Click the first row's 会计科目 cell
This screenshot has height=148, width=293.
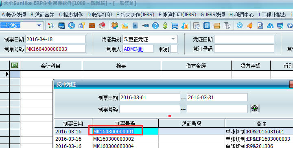pos(51,74)
